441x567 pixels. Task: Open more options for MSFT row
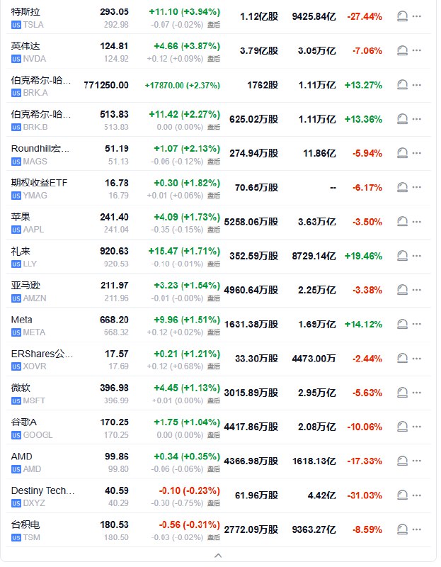click(417, 393)
